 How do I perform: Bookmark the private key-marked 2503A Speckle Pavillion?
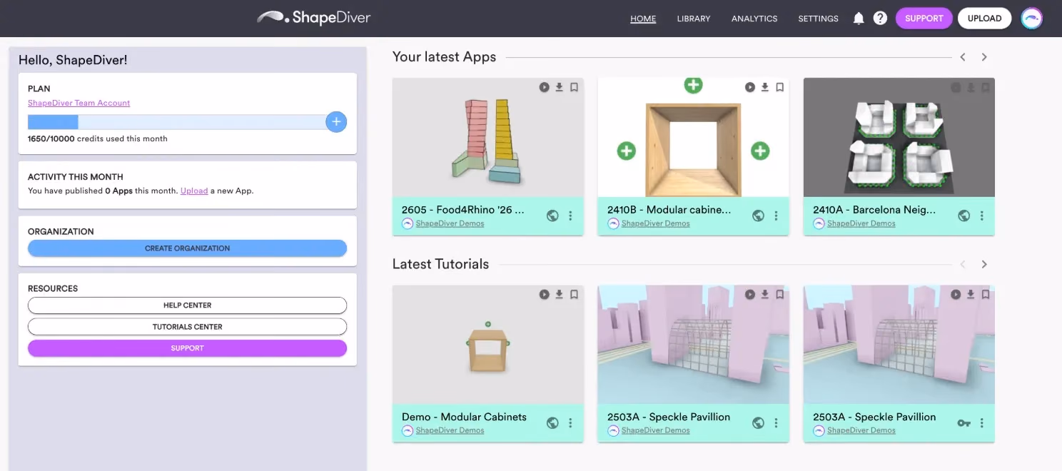[x=985, y=294]
